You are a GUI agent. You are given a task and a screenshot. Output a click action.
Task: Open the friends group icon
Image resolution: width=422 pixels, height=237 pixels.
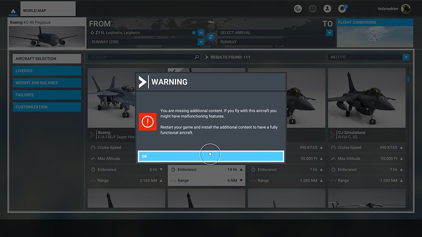313,9
